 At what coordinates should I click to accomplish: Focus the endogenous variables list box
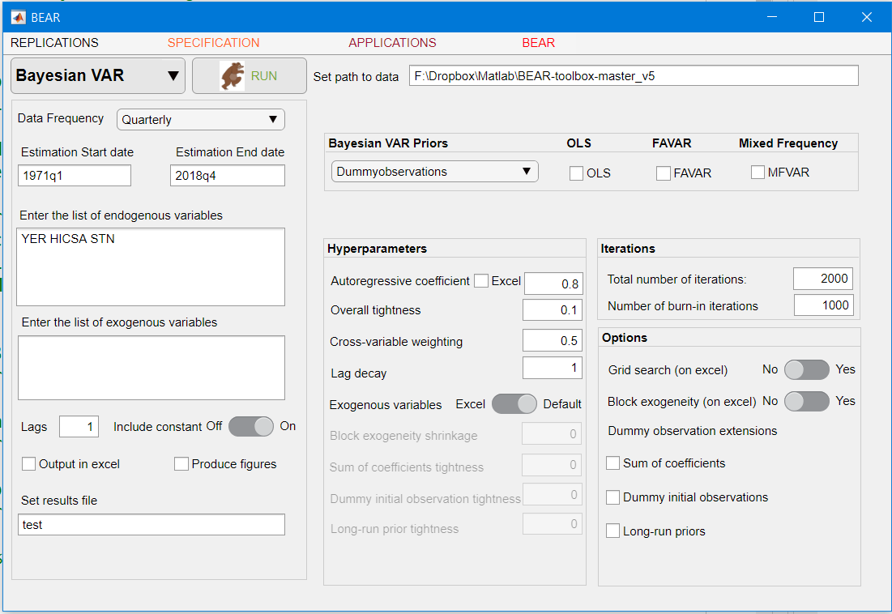tap(151, 266)
